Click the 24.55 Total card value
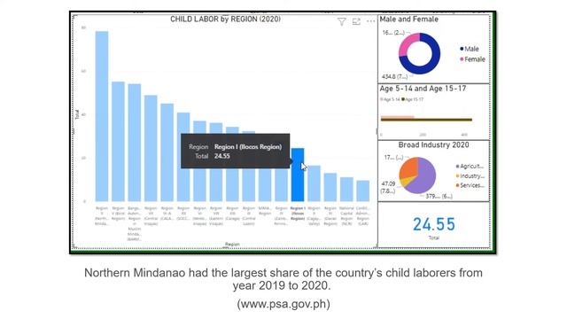The image size is (567, 319). [434, 224]
